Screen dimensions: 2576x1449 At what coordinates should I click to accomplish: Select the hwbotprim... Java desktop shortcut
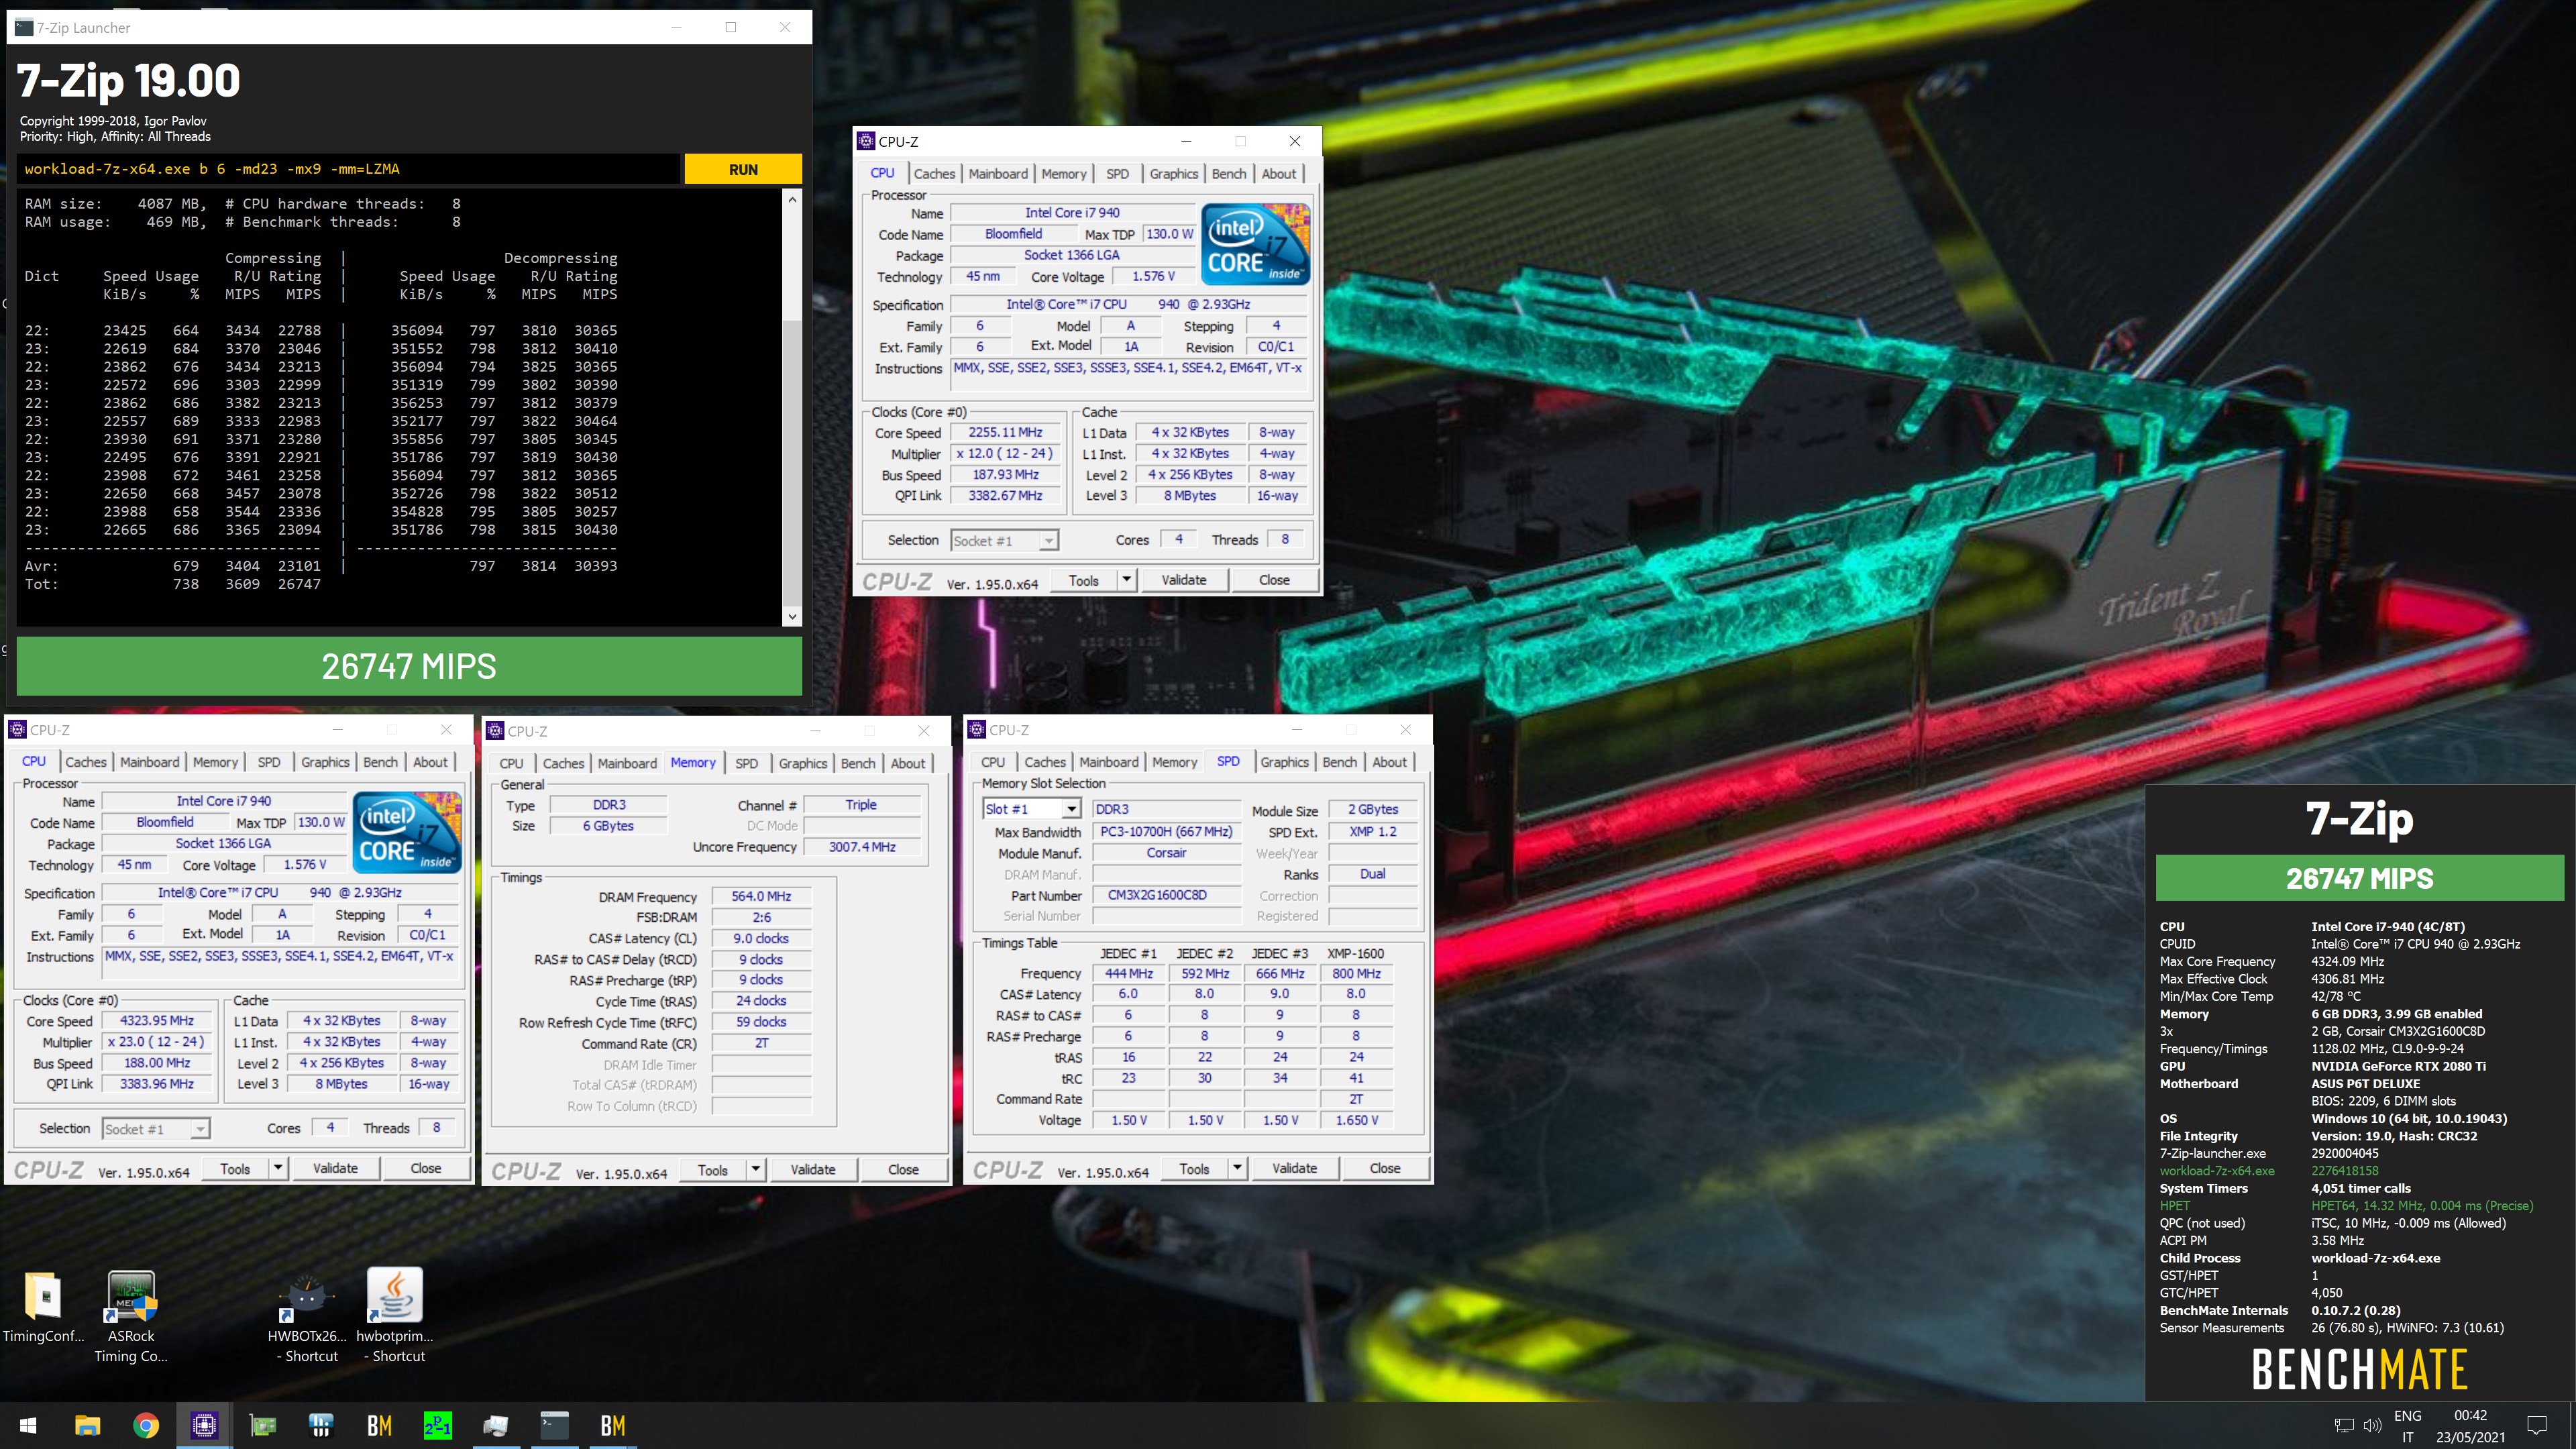(395, 1316)
